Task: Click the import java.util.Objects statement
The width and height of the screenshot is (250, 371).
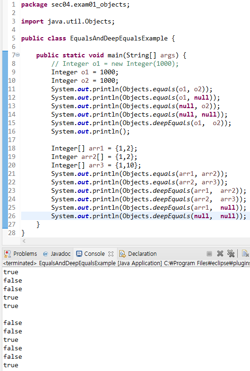Action: click(68, 22)
